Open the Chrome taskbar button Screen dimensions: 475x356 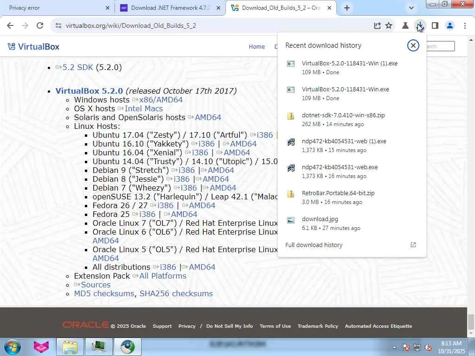(127, 347)
